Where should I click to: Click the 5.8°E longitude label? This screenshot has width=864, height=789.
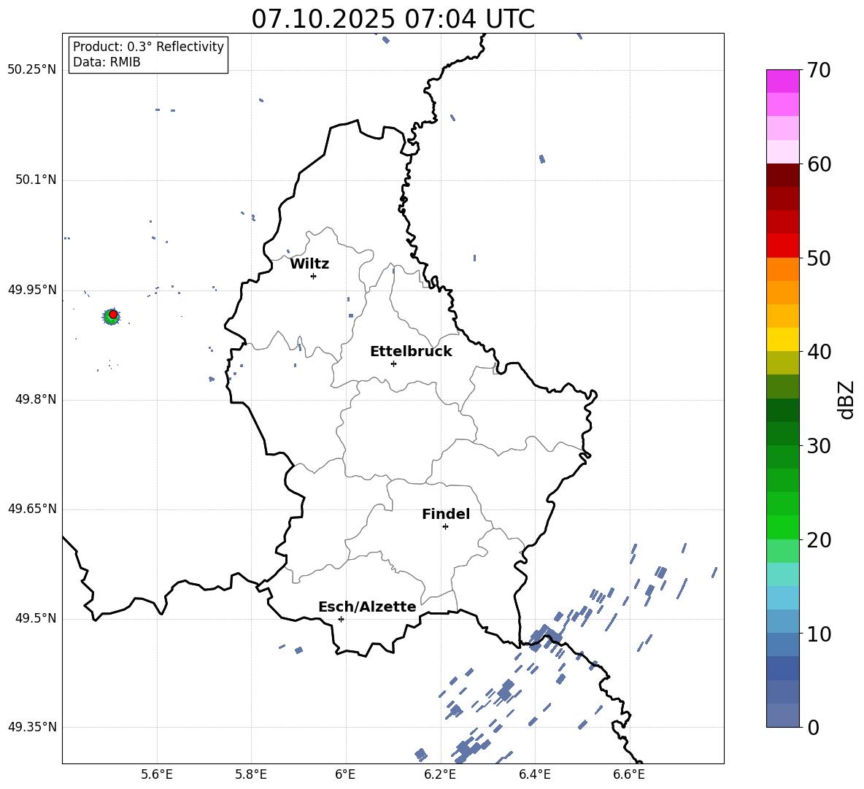[x=251, y=774]
